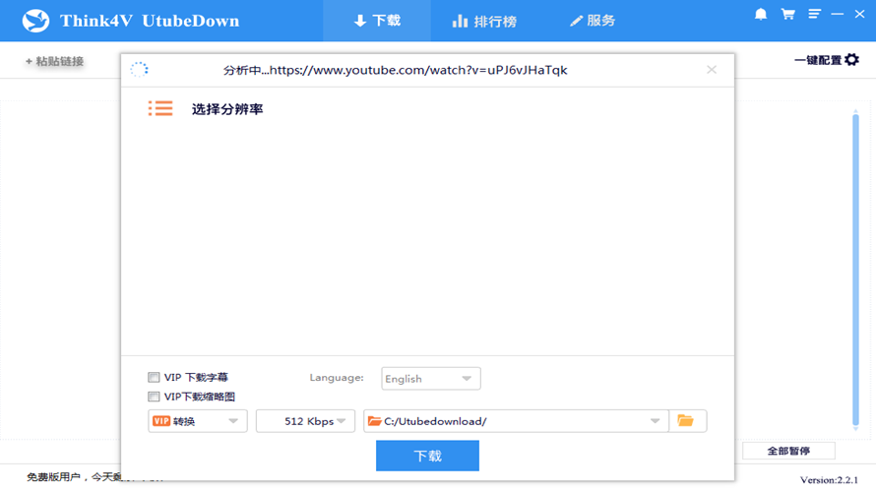Image resolution: width=876 pixels, height=492 pixels.
Task: Click the + 粘贴链接 button
Action: click(55, 61)
